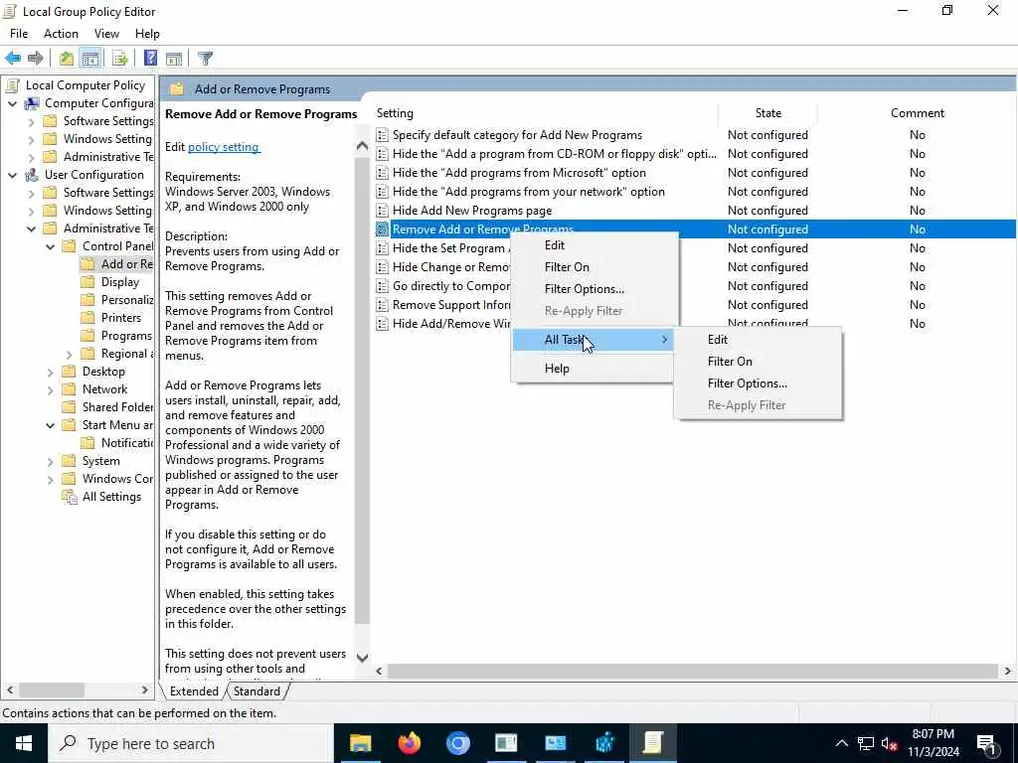Click the All Tasks context menu entry

click(x=593, y=340)
